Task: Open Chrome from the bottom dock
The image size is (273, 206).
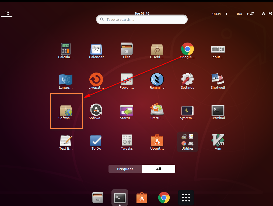Action: coord(164,198)
